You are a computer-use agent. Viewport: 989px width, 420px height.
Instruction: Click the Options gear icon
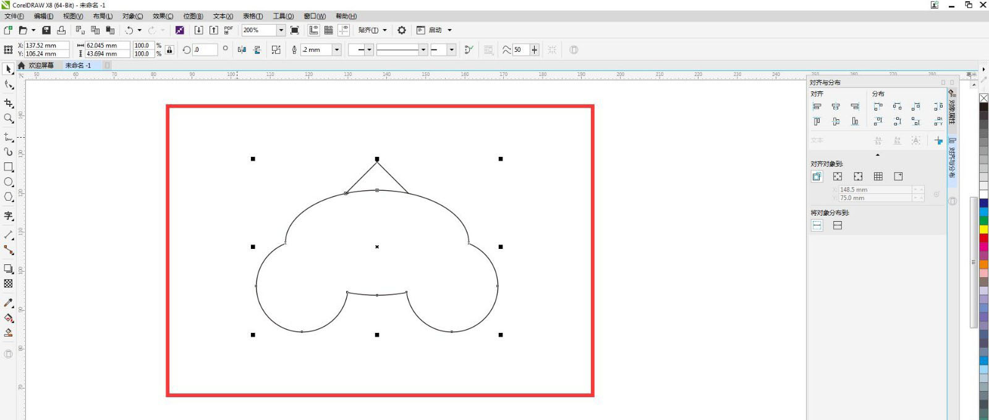(402, 30)
